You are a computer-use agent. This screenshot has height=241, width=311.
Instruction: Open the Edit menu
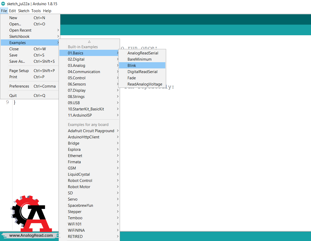[12, 11]
